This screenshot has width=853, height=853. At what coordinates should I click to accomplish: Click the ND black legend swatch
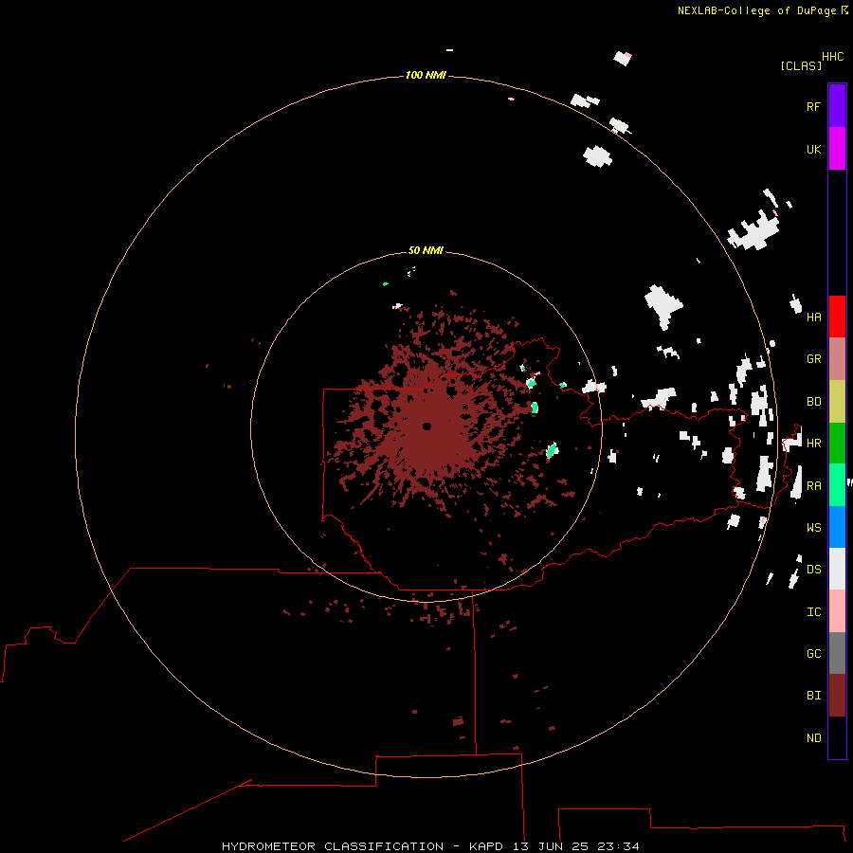[x=837, y=737]
